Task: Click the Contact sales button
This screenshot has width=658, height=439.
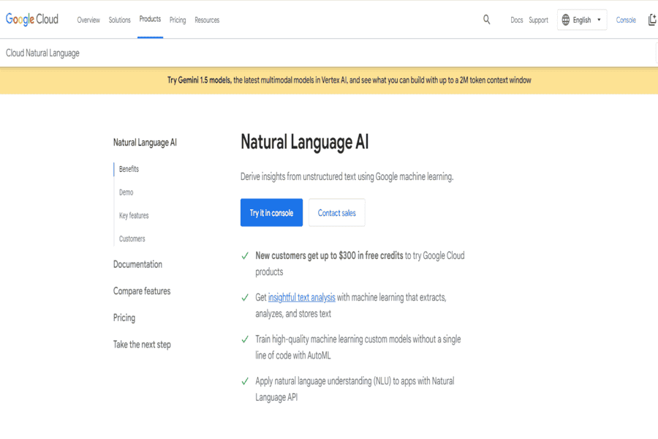Action: 336,213
